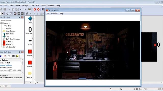Undo the last action with the undo arrow
163x91 pixels.
[x=21, y=9]
